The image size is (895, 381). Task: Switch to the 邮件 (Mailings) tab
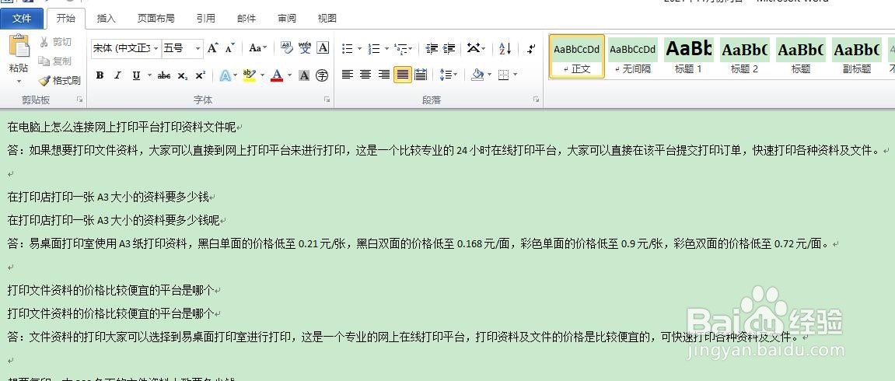tap(246, 18)
